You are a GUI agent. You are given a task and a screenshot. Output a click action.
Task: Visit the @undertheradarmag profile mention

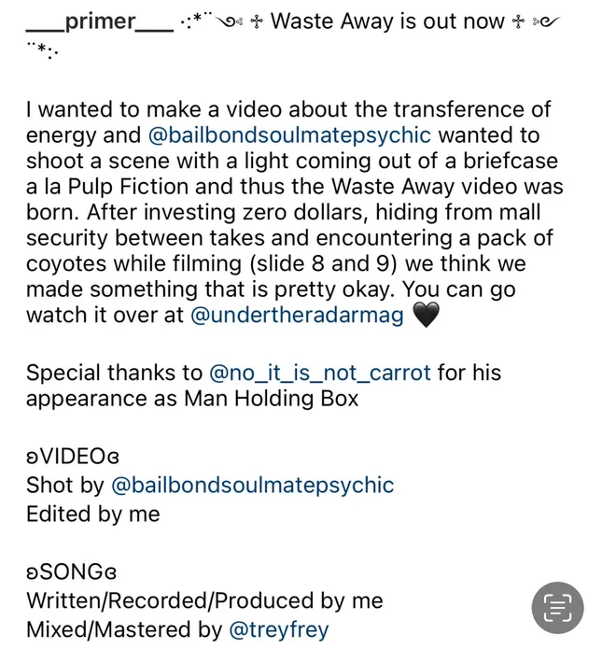point(297,315)
